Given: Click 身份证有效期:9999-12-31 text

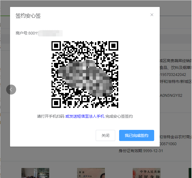Looking at the screenshot, I should point(141,151).
